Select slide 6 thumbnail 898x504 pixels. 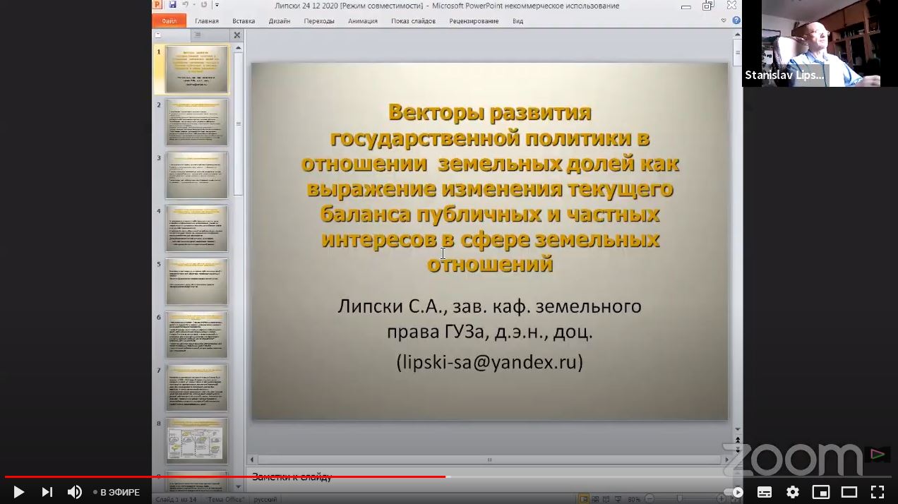click(196, 335)
